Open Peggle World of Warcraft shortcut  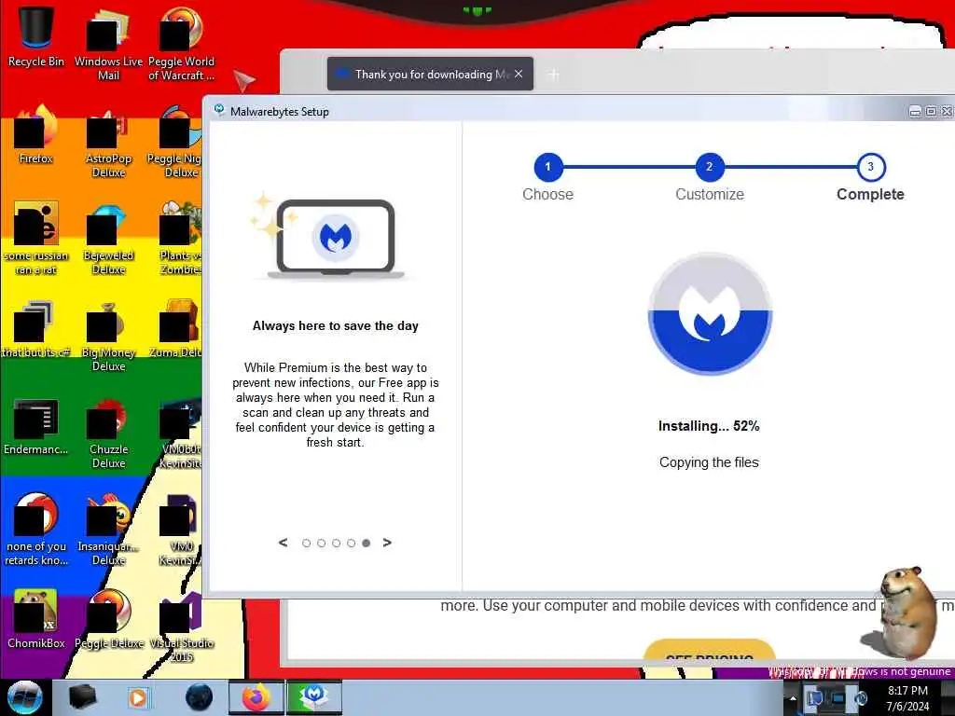point(181,43)
